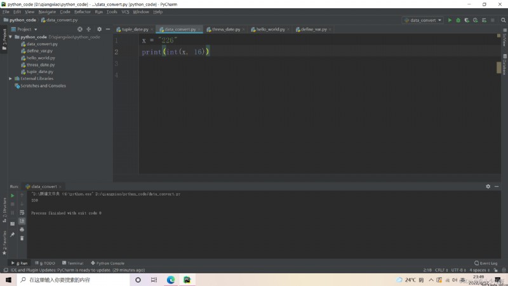Toggle tool window bars icon bottom-left
508x286 pixels.
[6, 270]
